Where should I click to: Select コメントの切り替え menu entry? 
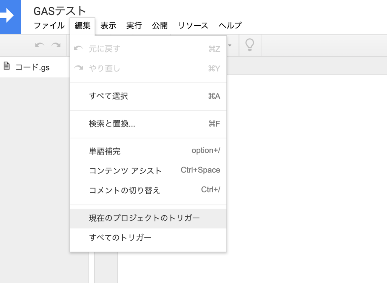[x=148, y=190]
